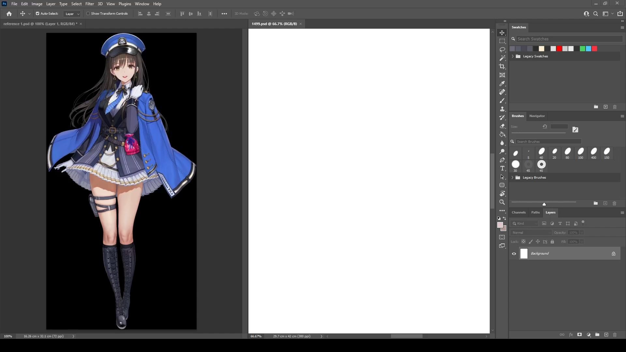Select the Magic Wand tool
This screenshot has height=352, width=626.
(x=502, y=58)
